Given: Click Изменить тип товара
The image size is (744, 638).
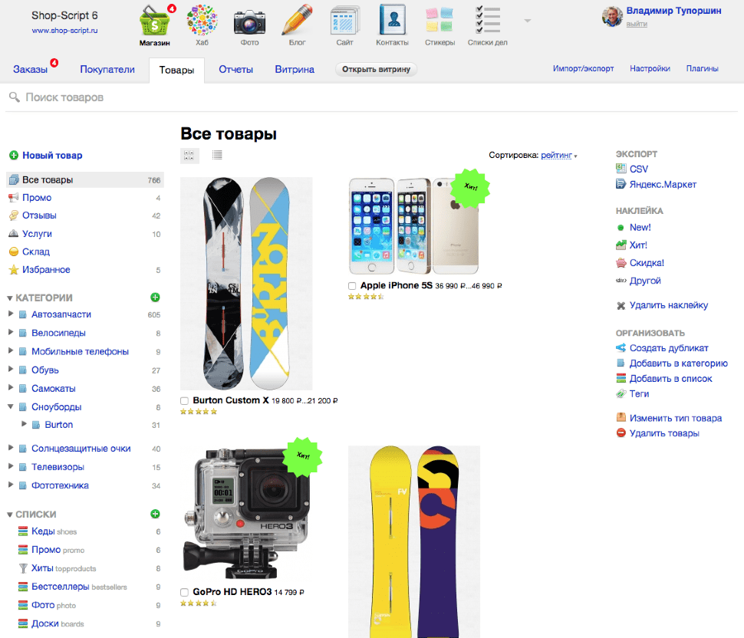Looking at the screenshot, I should pyautogui.click(x=675, y=418).
